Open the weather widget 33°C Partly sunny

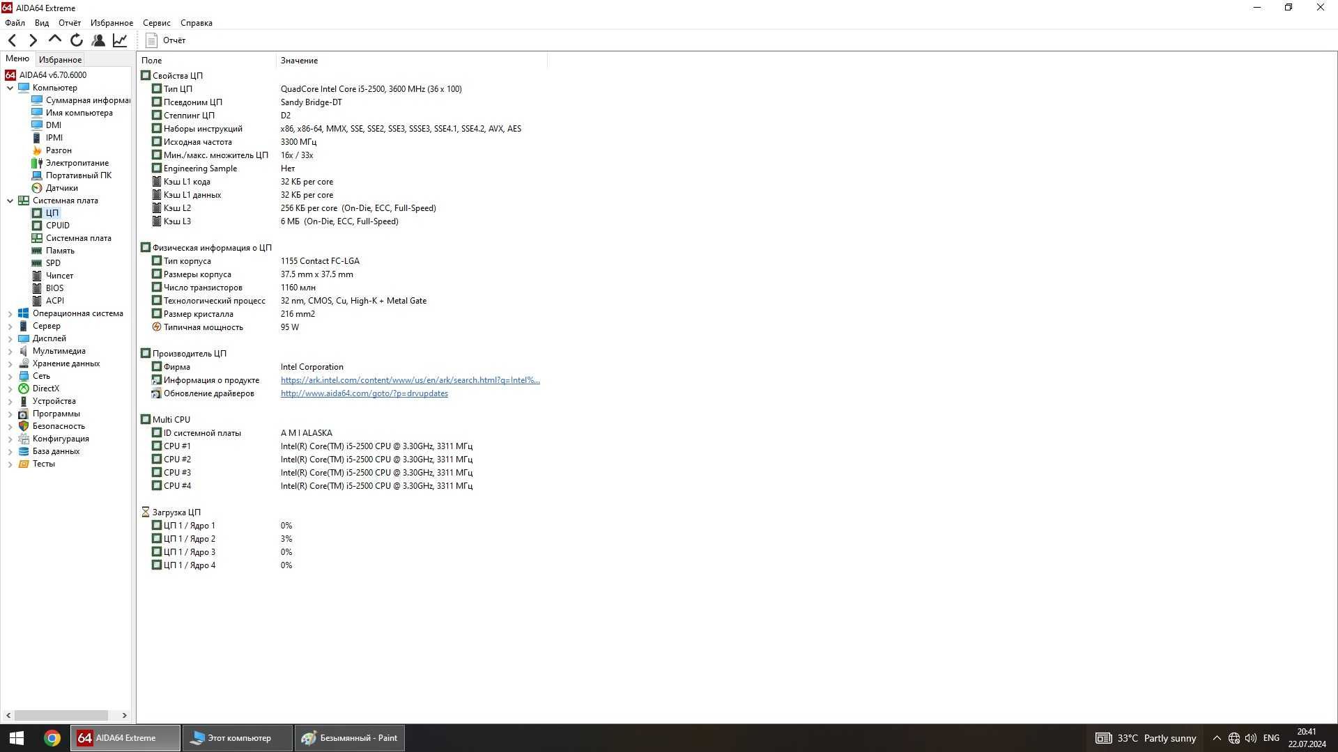pos(1146,738)
